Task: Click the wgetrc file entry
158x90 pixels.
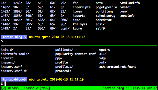Action: pos(105,49)
